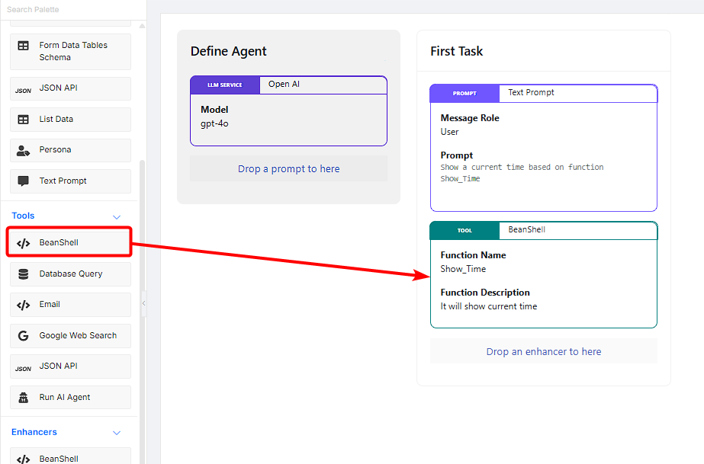The image size is (704, 464).
Task: Click the description It will show current time
Action: [488, 306]
